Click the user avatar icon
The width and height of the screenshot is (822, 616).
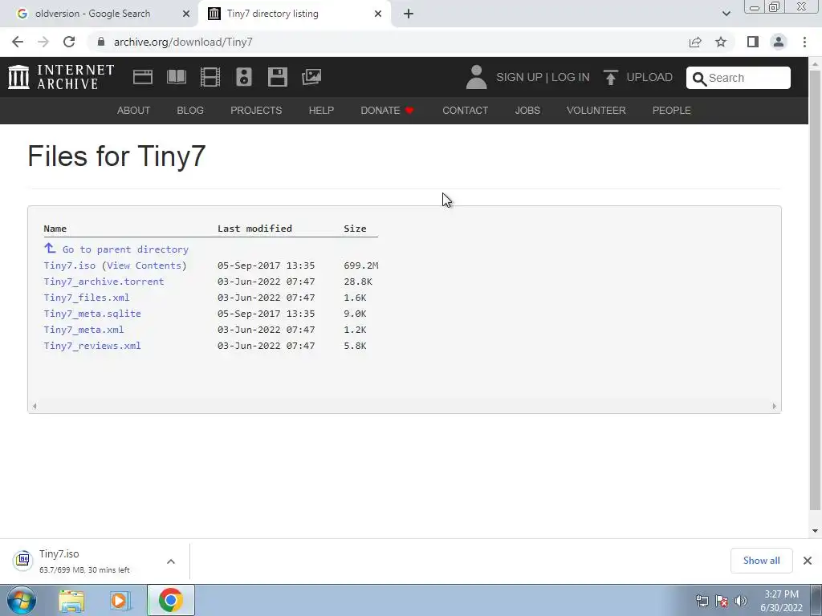click(x=476, y=77)
